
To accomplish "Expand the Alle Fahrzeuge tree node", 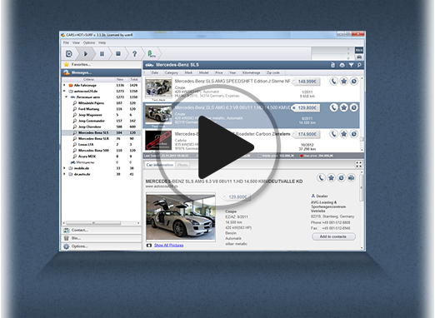I will click(x=64, y=85).
